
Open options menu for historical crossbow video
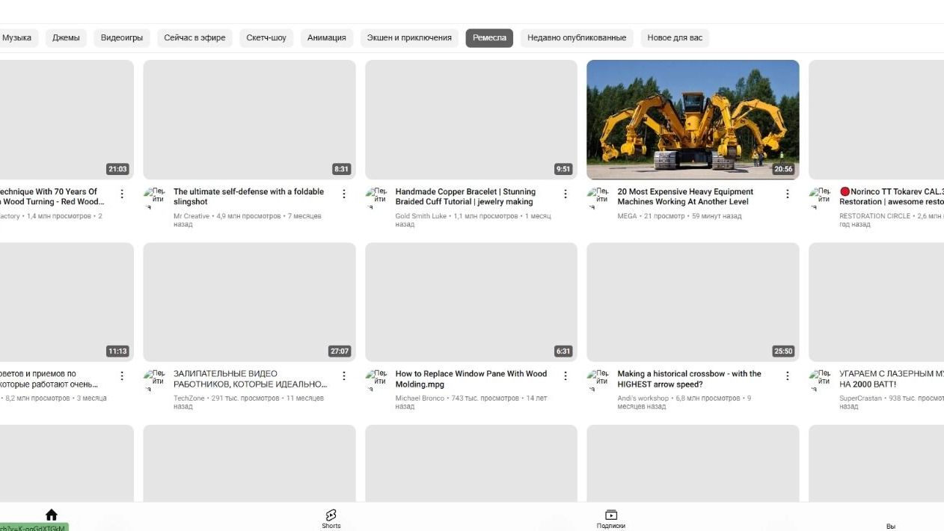[x=787, y=376]
